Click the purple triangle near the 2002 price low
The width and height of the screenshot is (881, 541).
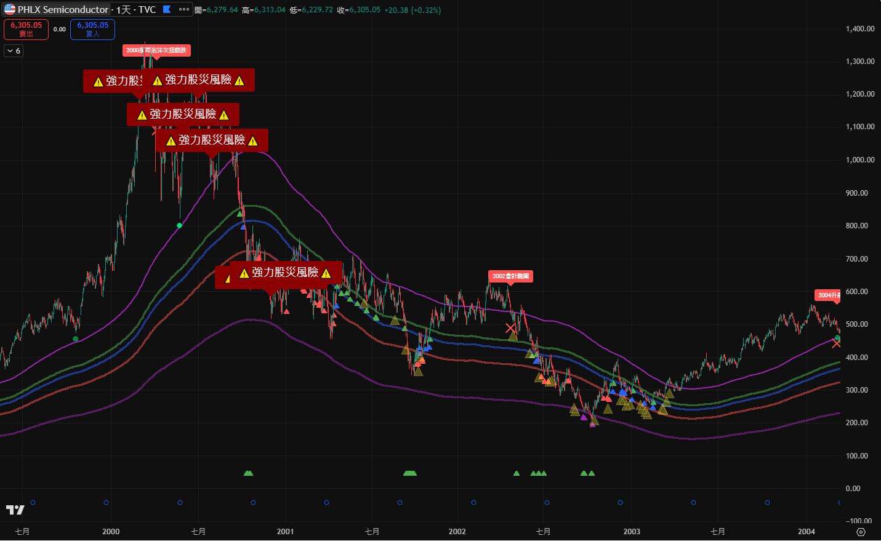(584, 417)
